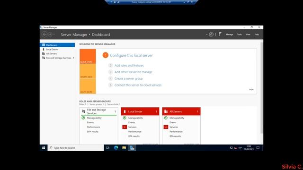Image resolution: width=303 pixels, height=170 pixels.
Task: Open the Action Center notification icon
Action: [x=258, y=148]
